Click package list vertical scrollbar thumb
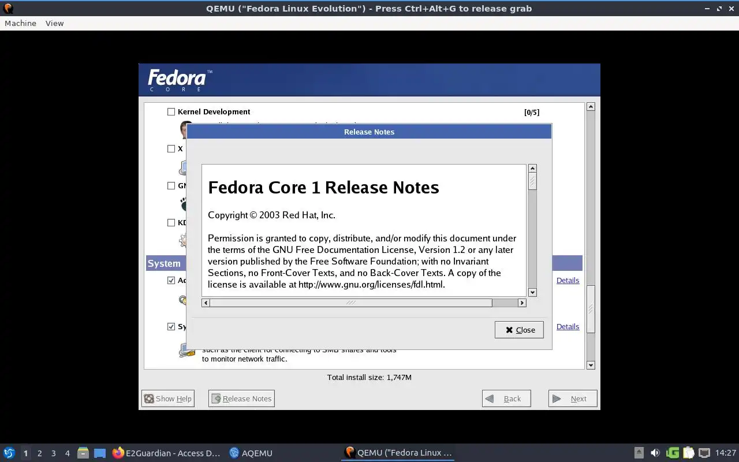The width and height of the screenshot is (739, 462). pos(591,309)
